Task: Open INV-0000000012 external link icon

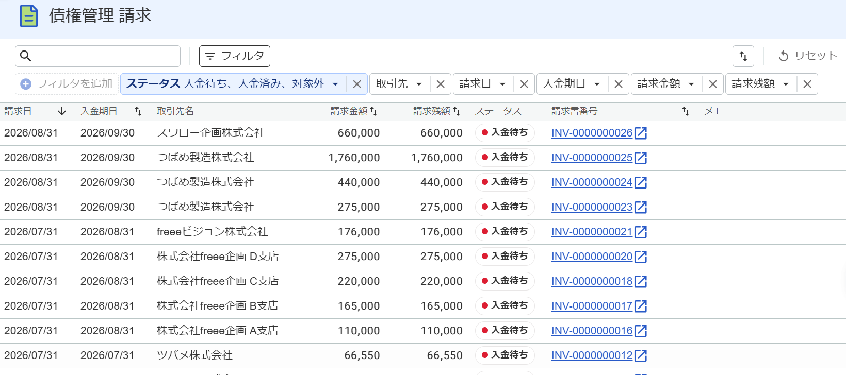Action: click(x=641, y=355)
